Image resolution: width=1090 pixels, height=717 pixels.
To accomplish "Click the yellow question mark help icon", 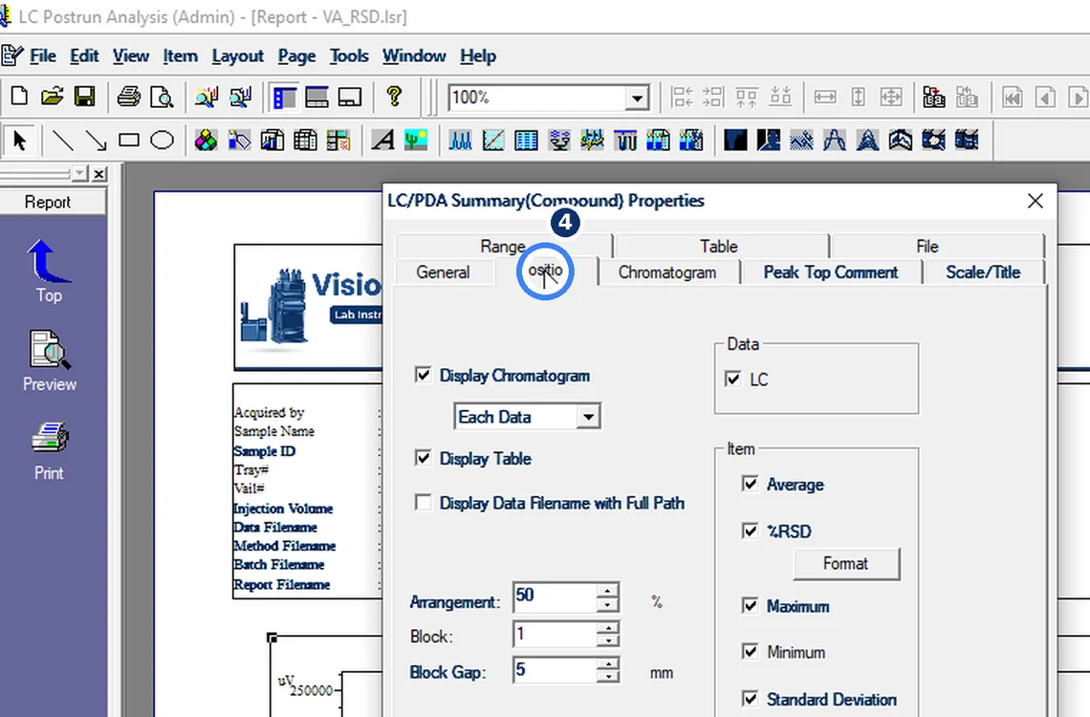I will pos(394,97).
